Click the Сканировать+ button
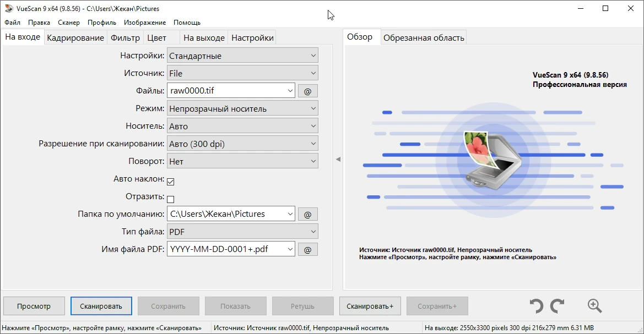This screenshot has height=334, width=644. click(x=370, y=306)
